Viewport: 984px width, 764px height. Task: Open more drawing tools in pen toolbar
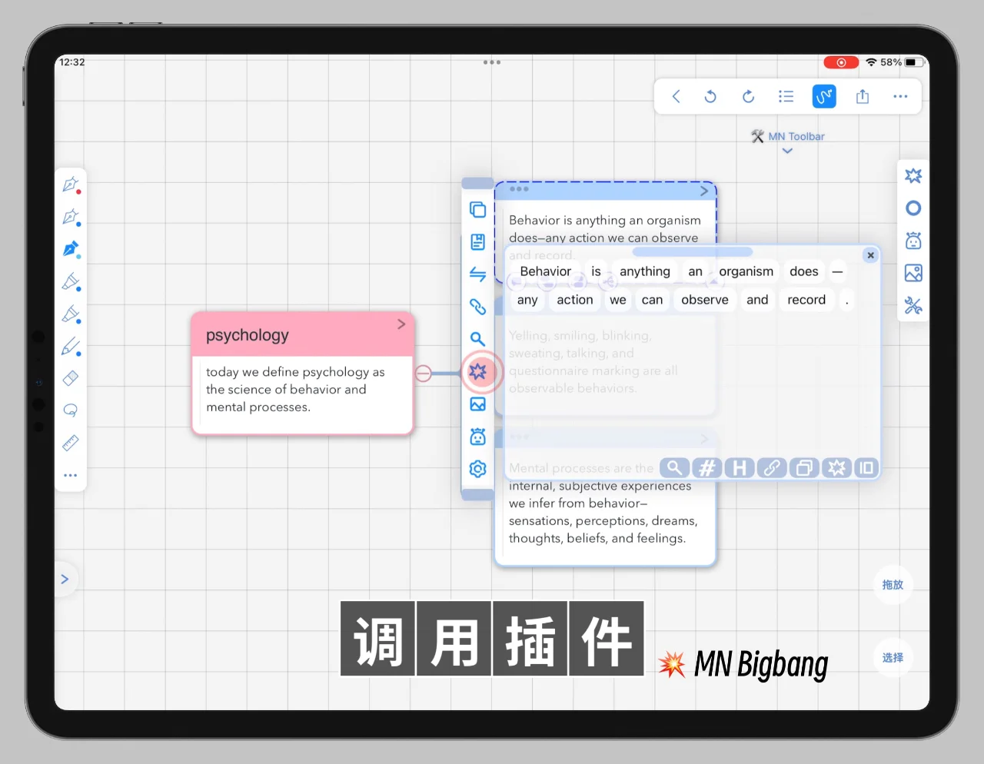(x=70, y=475)
